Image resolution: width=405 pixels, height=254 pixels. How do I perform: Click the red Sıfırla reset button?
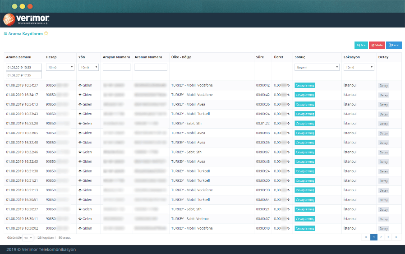tap(377, 45)
